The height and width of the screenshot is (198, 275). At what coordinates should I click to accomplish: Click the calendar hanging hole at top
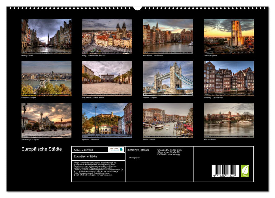pos(137,7)
